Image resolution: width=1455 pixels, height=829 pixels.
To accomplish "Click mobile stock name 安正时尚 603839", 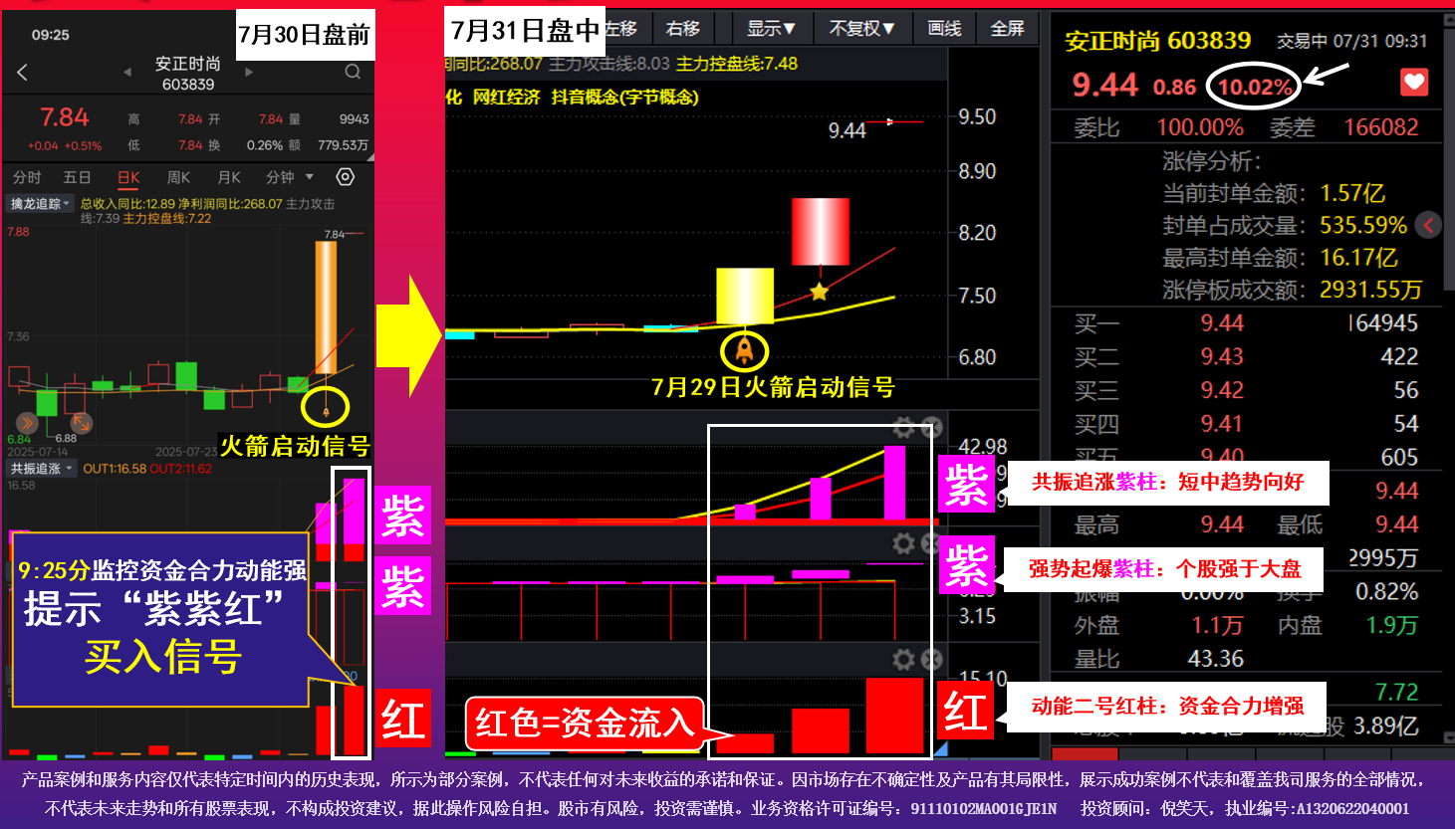I will [188, 74].
